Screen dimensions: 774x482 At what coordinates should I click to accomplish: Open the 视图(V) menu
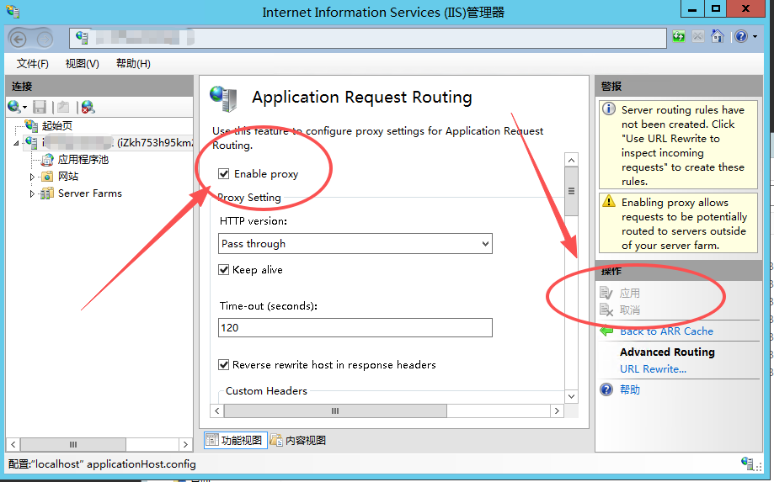pos(83,64)
